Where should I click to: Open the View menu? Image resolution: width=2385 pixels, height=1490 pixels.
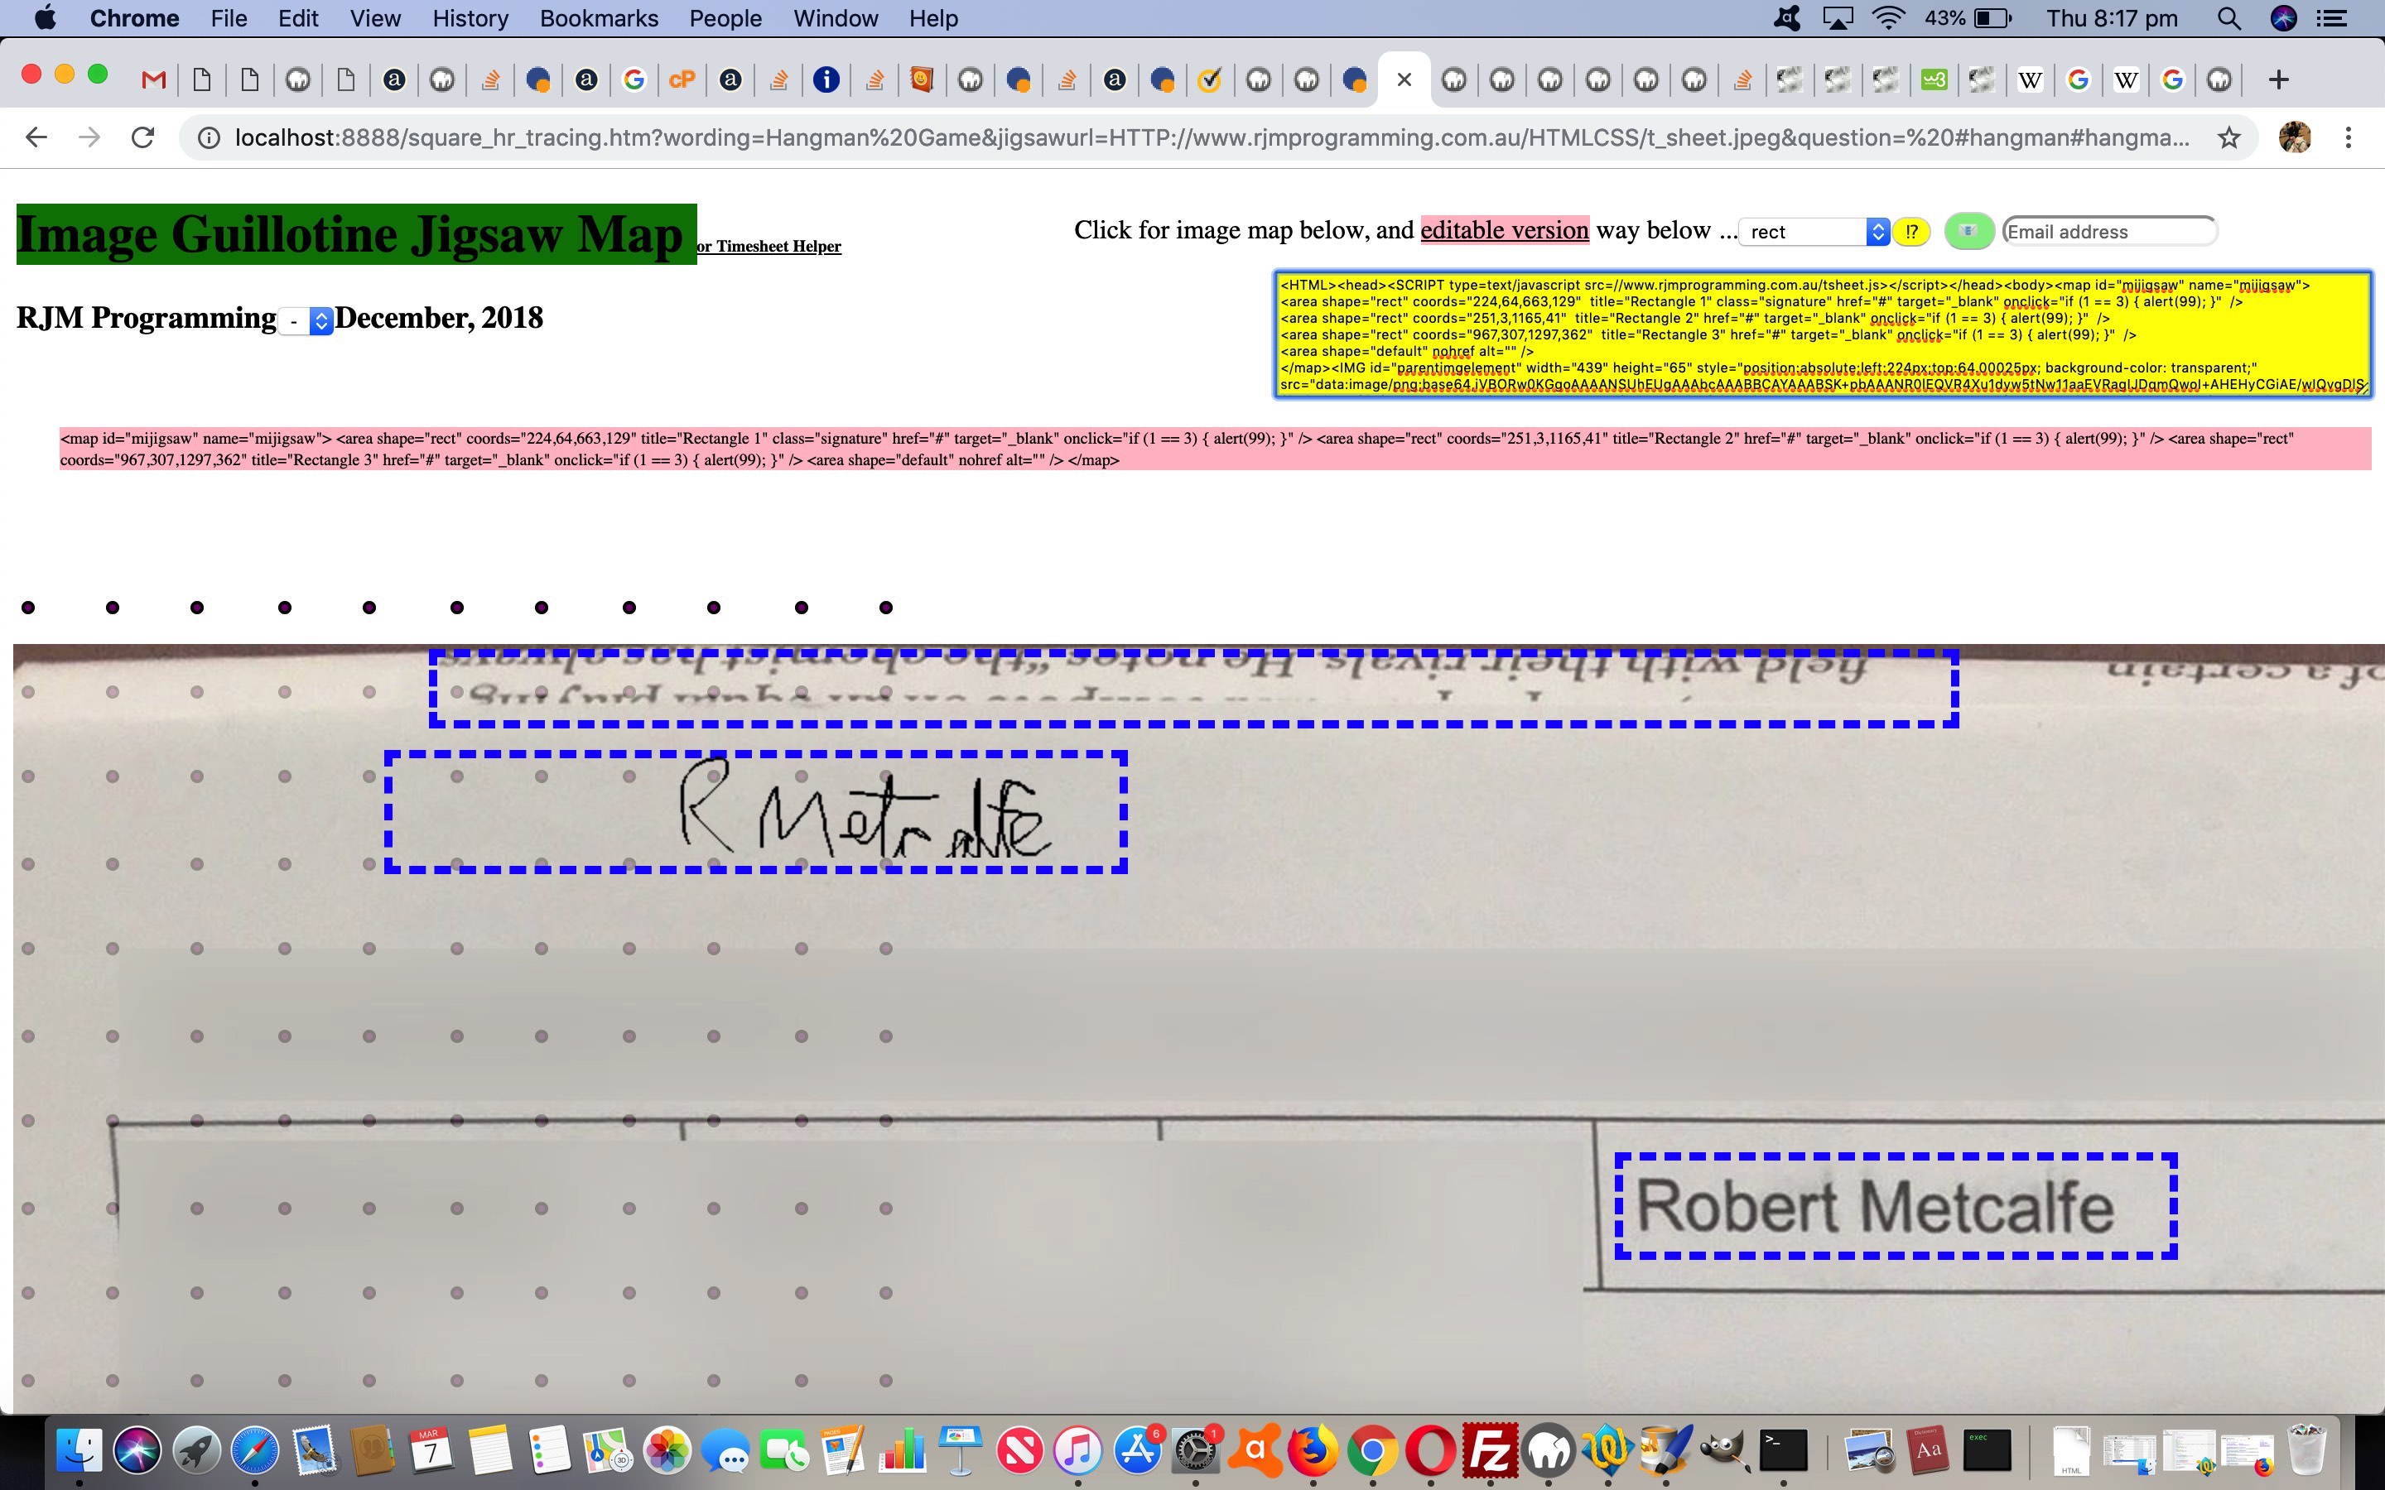[375, 19]
